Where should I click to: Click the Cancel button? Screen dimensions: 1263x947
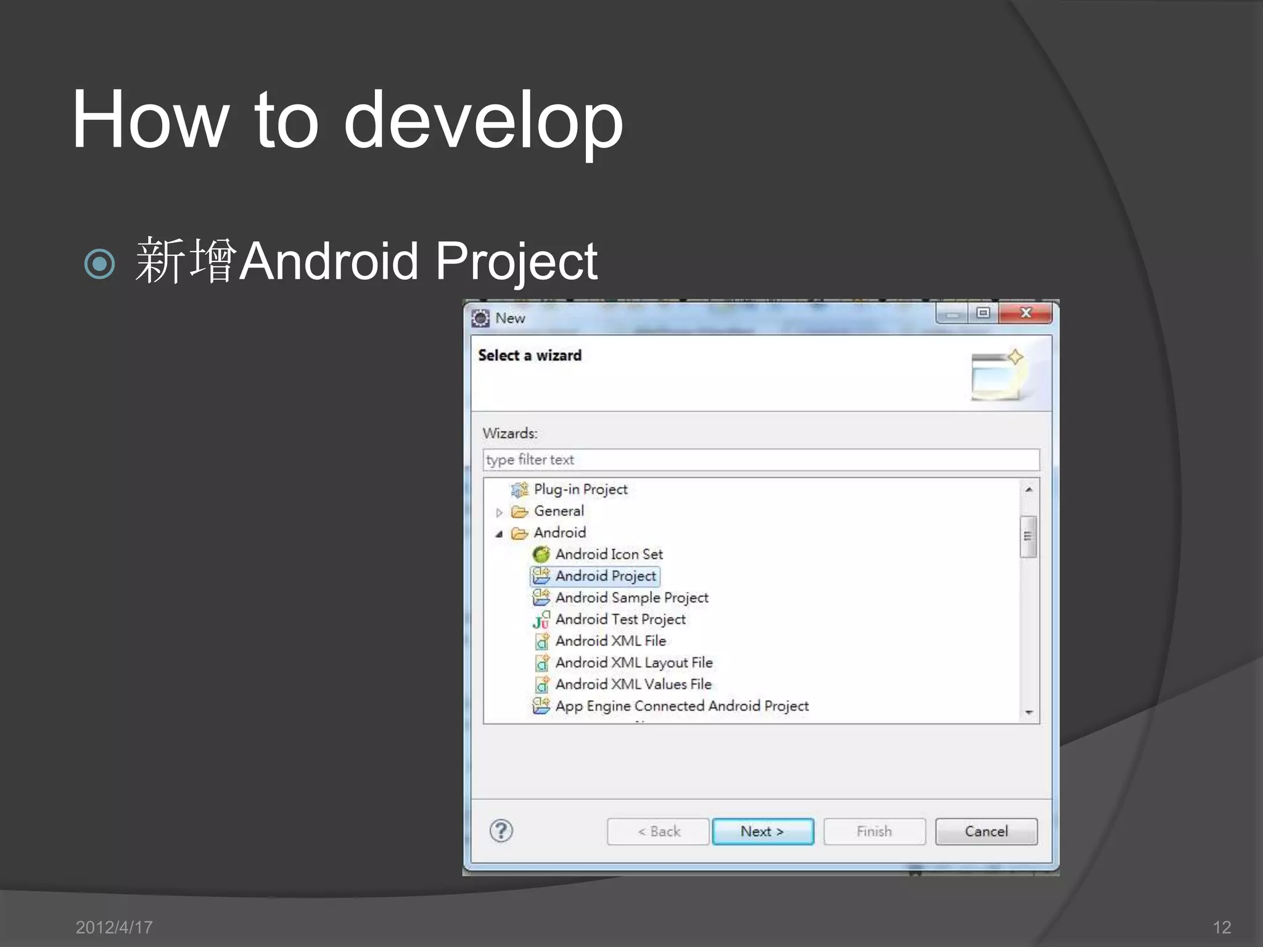(x=986, y=832)
